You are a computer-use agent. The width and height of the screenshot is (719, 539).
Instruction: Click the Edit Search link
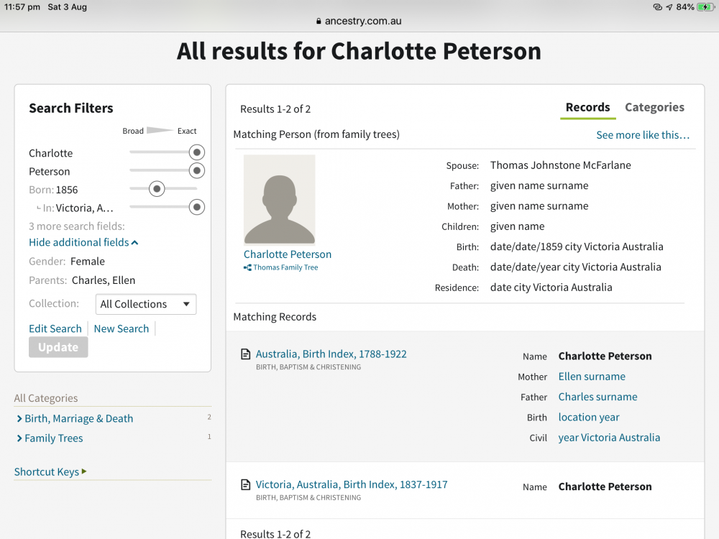pos(55,328)
